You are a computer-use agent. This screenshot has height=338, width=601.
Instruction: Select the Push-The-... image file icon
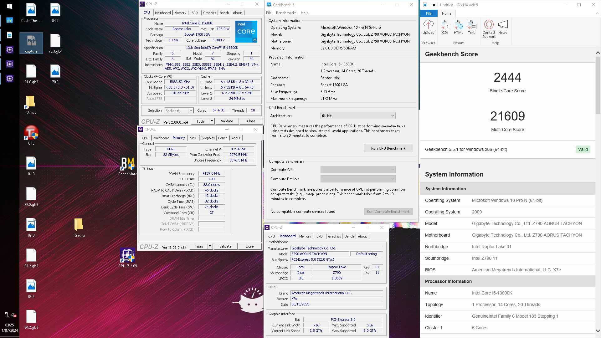[x=31, y=13]
